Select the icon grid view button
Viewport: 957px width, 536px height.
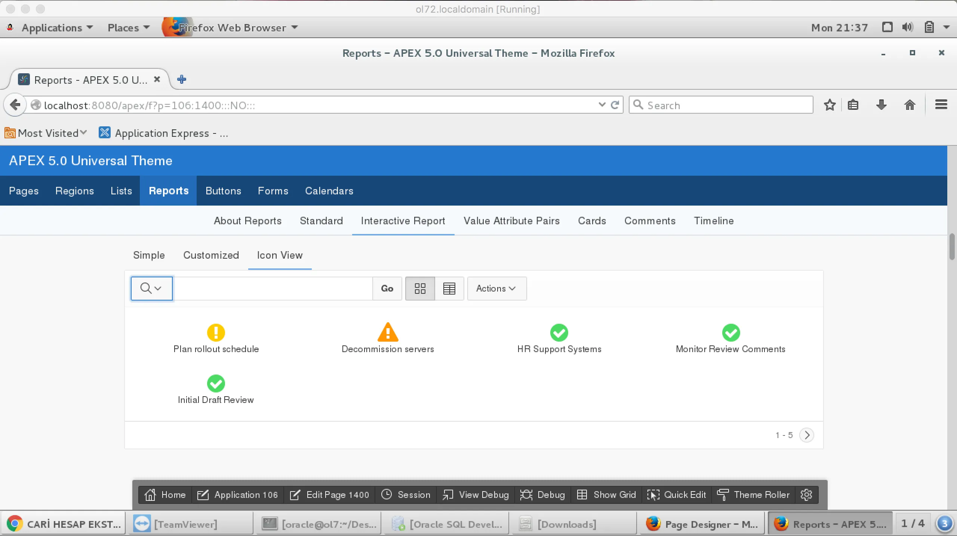(x=420, y=289)
